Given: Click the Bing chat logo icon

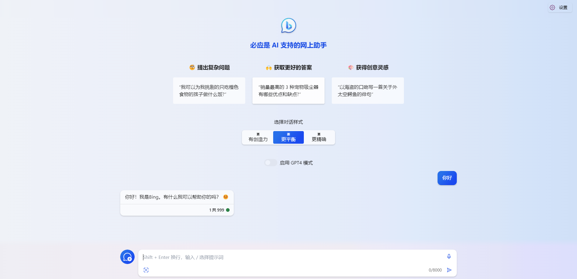Looking at the screenshot, I should point(288,25).
